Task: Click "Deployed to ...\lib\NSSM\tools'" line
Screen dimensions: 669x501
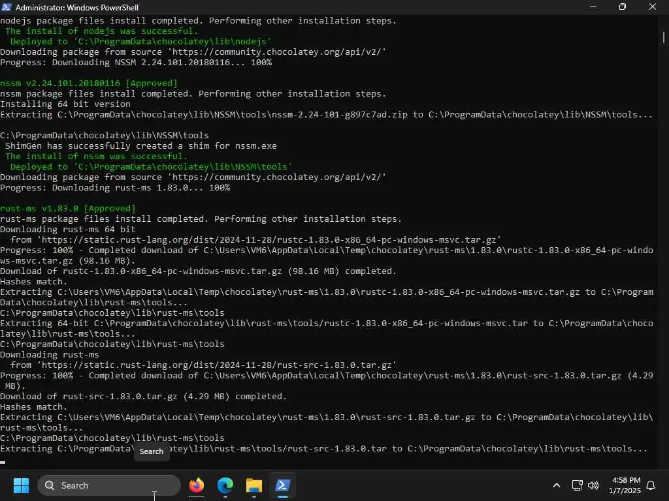Action: click(x=152, y=166)
